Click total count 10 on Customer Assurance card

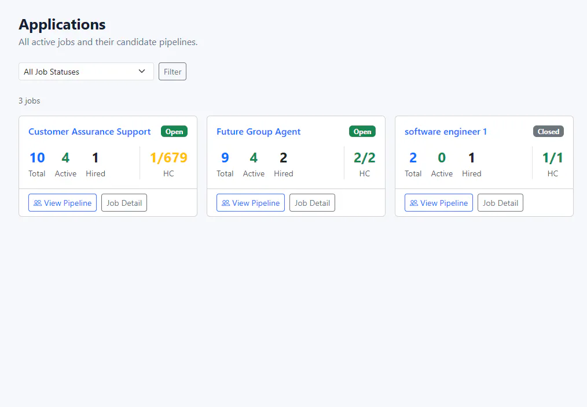pyautogui.click(x=37, y=158)
